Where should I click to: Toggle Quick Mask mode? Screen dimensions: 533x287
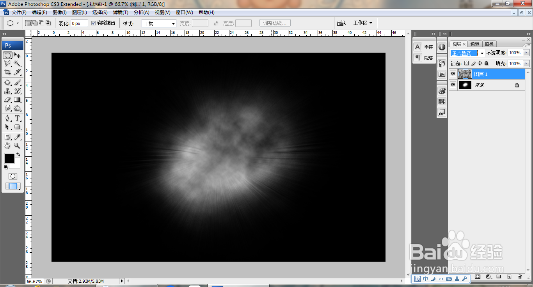(13, 176)
